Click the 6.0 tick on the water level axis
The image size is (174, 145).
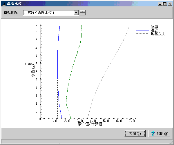[38, 24]
